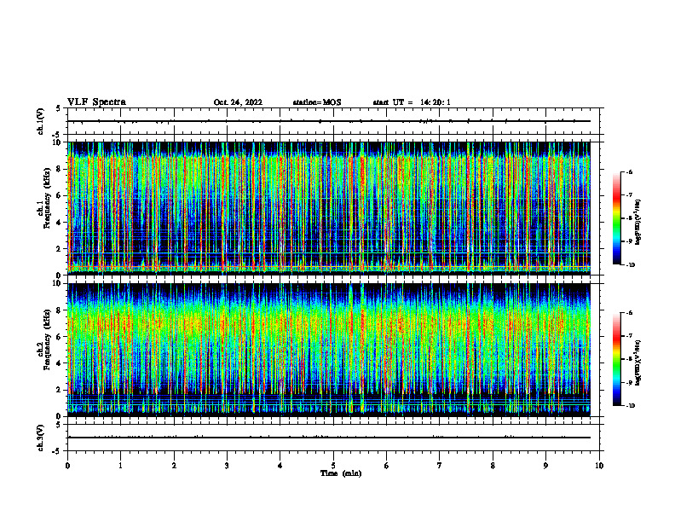Image resolution: width=675 pixels, height=522 pixels.
Task: Click the "7" minute tick label
Action: point(440,466)
